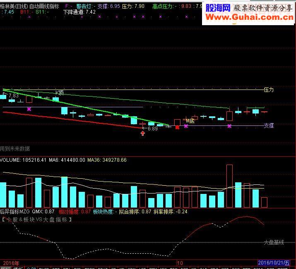Image resolution: width=296 pixels, height=269 pixels.
Task: Select the M底 pattern label
Action: pyautogui.click(x=190, y=121)
